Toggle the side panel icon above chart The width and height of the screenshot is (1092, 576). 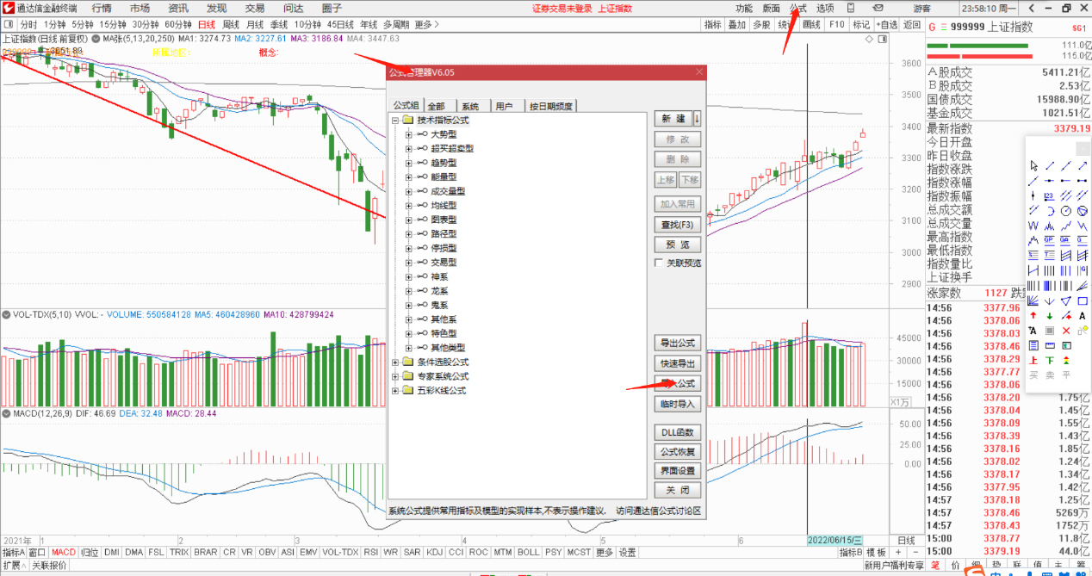(x=883, y=39)
